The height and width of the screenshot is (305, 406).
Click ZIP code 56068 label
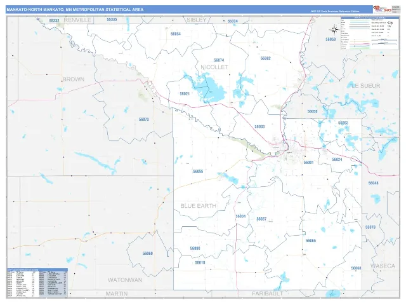[356, 268]
